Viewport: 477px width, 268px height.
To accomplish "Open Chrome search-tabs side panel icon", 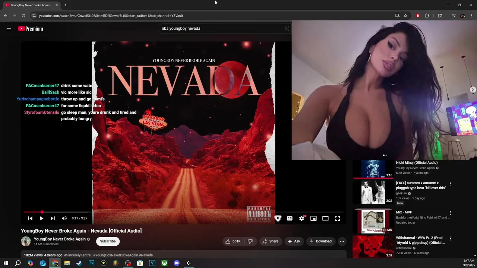I will pyautogui.click(x=440, y=16).
